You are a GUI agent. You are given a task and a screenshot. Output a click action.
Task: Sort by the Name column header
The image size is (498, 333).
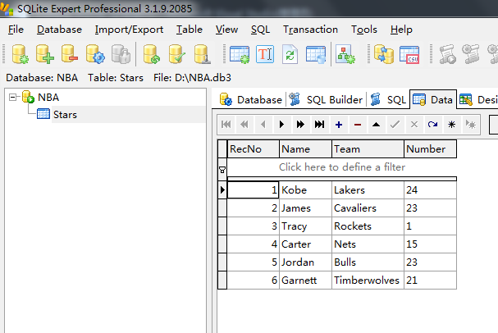[x=305, y=149]
